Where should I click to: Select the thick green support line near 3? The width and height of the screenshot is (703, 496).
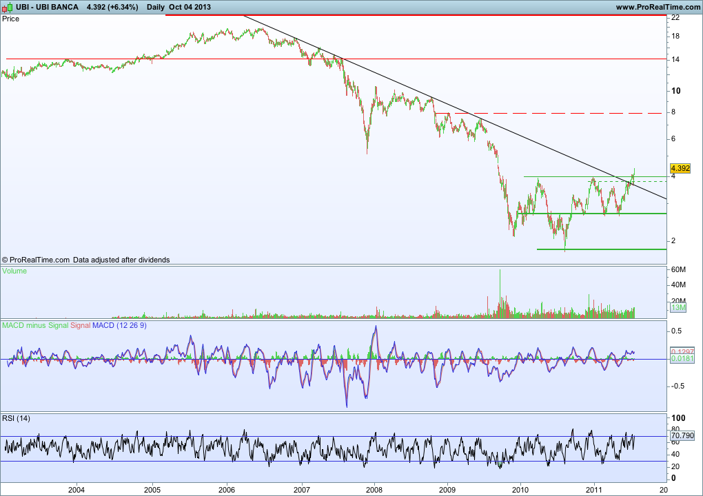[x=592, y=214]
